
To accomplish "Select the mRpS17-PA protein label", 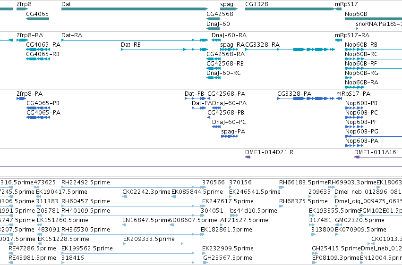I will coord(353,94).
